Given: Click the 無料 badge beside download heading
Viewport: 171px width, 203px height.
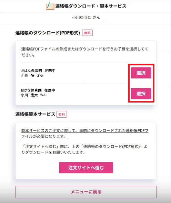Looking at the screenshot, I should pyautogui.click(x=87, y=33).
